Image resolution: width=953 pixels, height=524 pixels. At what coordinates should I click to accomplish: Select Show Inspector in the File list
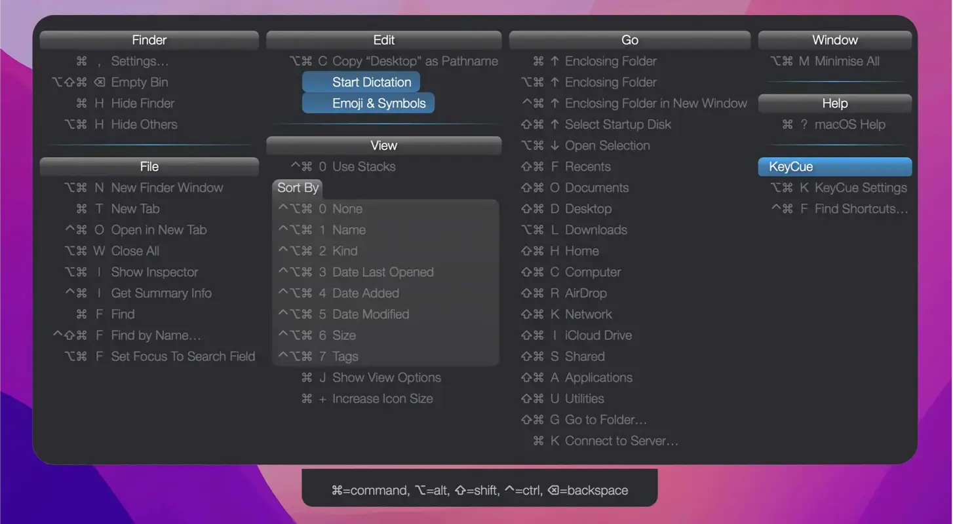154,272
